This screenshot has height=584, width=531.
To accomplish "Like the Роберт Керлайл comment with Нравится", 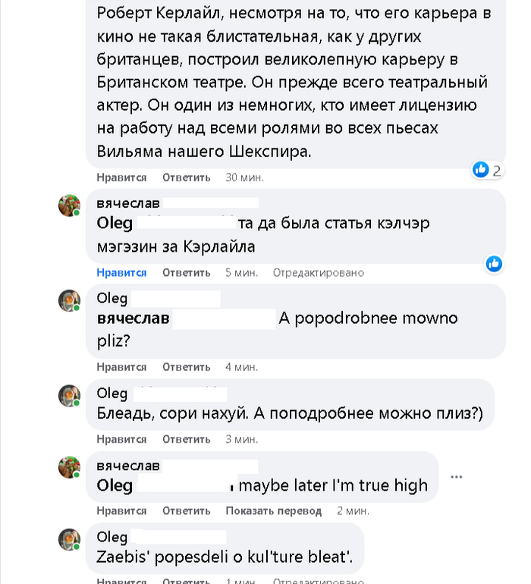I will point(121,177).
